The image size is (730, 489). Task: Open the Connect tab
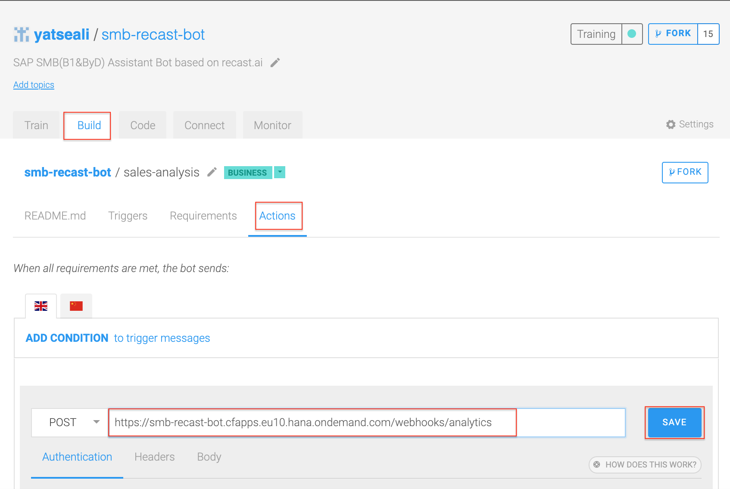(204, 125)
